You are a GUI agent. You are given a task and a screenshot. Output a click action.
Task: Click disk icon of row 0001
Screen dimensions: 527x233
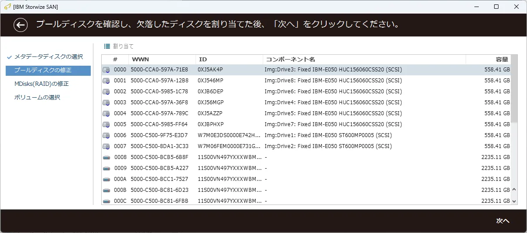point(106,81)
